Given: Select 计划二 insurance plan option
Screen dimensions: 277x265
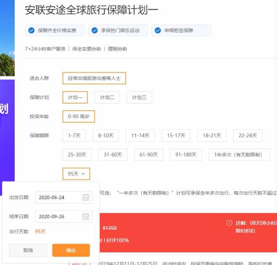Looking at the screenshot, I should (x=107, y=97).
